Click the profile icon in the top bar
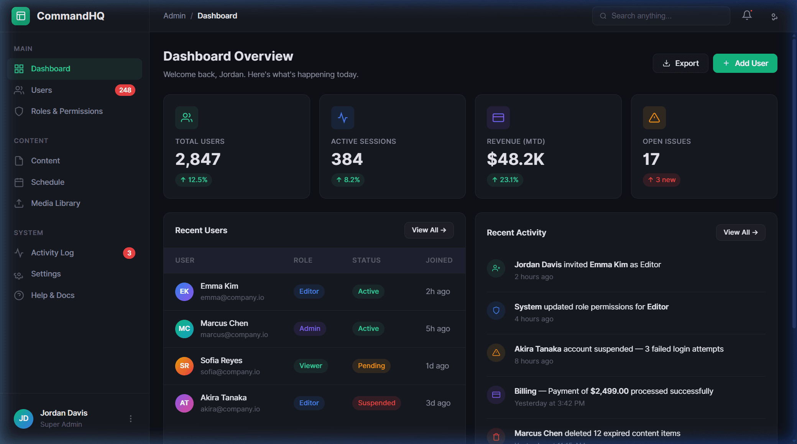This screenshot has height=444, width=797. (774, 17)
